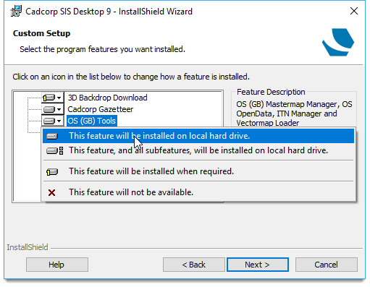The image size is (370, 287).
Task: Choose 'This feature, and all subfeatures' install option
Action: tap(198, 150)
